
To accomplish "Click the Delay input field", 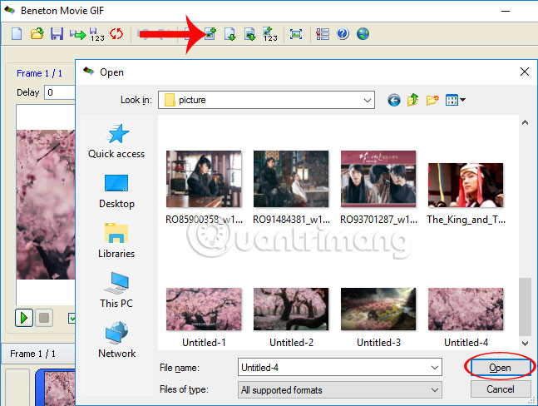I will [x=60, y=92].
